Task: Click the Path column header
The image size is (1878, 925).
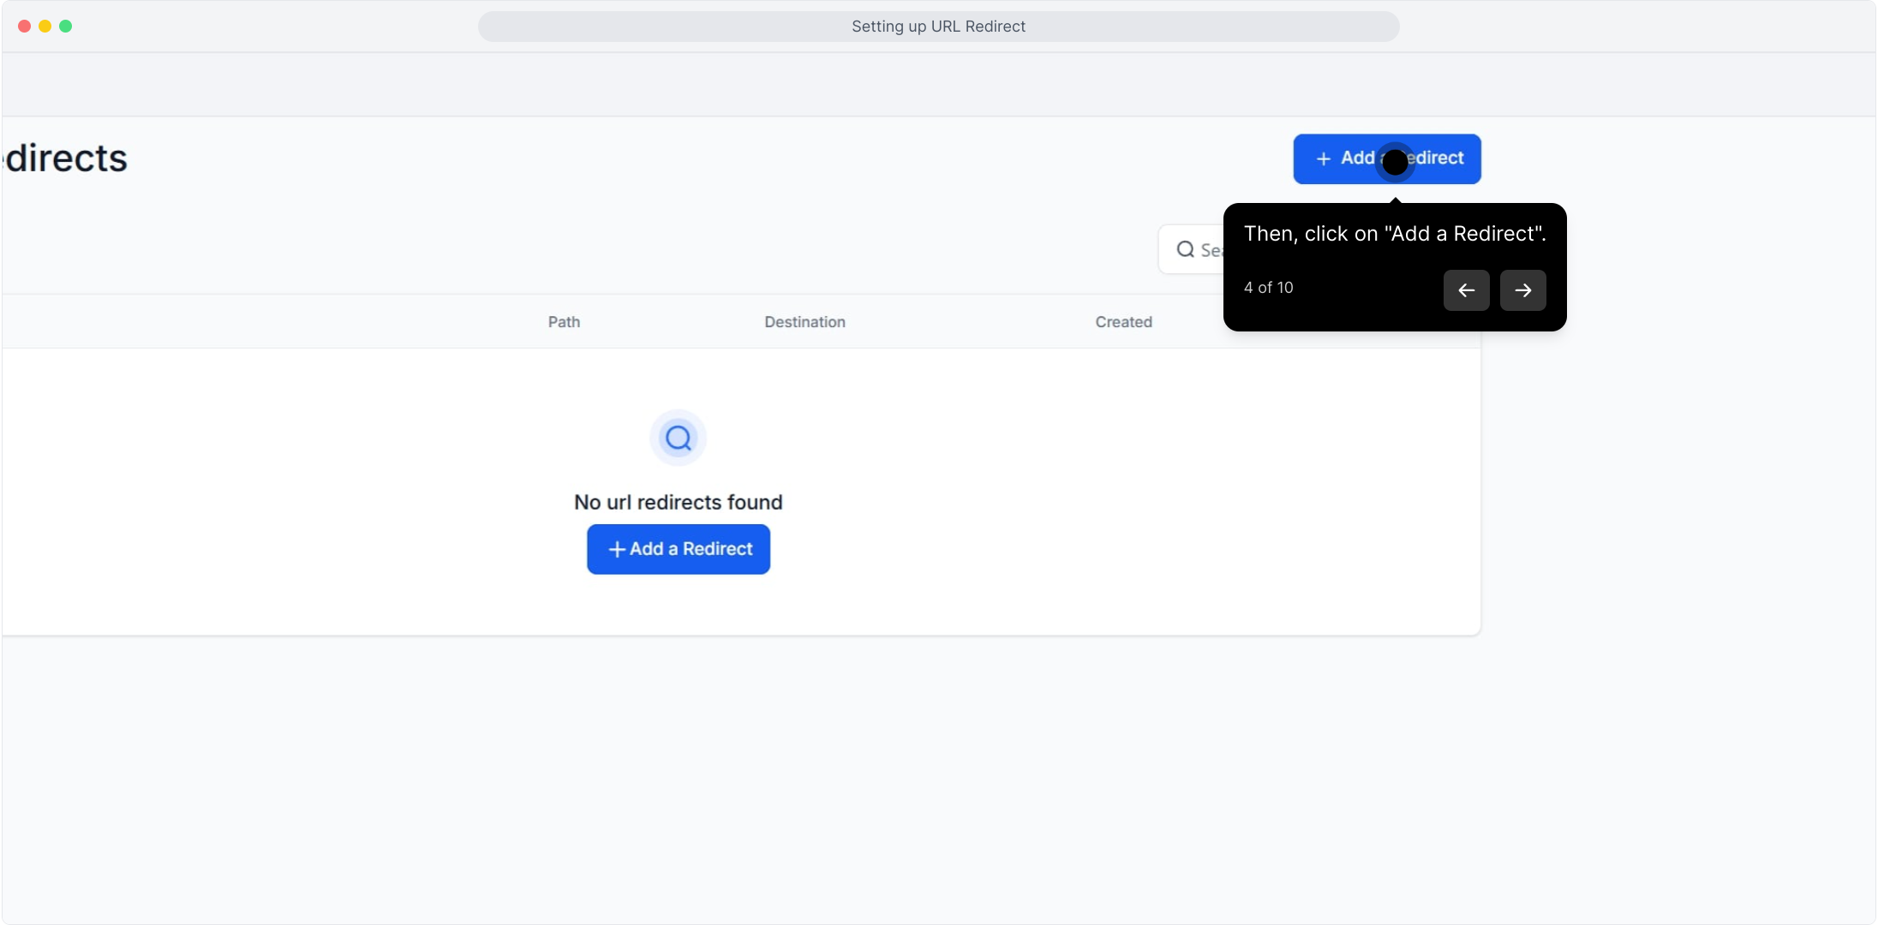Action: [x=564, y=322]
